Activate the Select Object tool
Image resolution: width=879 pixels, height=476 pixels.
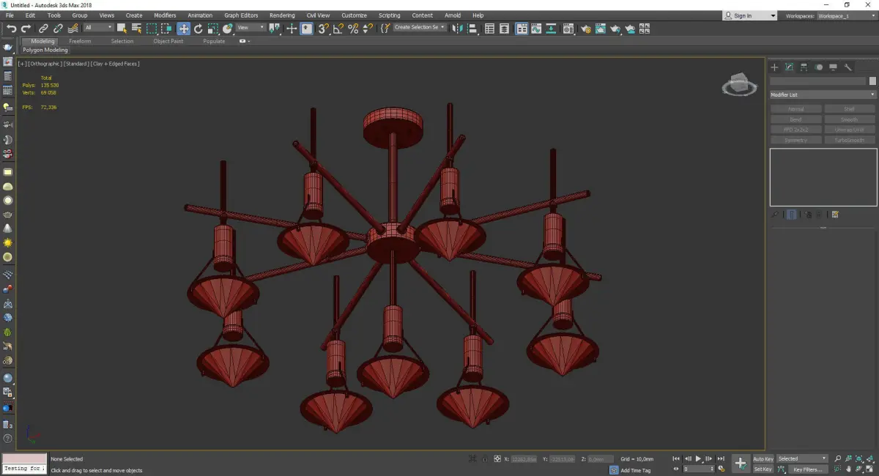tap(122, 29)
